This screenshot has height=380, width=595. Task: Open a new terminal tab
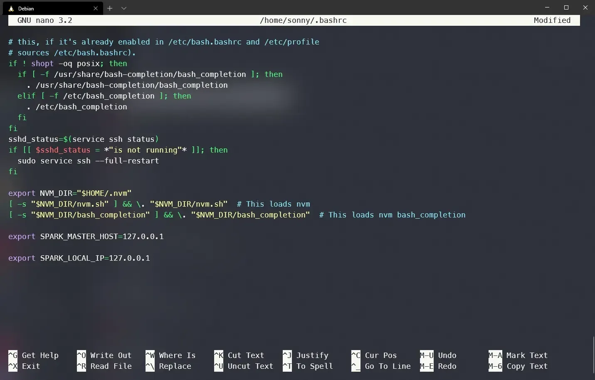point(110,8)
